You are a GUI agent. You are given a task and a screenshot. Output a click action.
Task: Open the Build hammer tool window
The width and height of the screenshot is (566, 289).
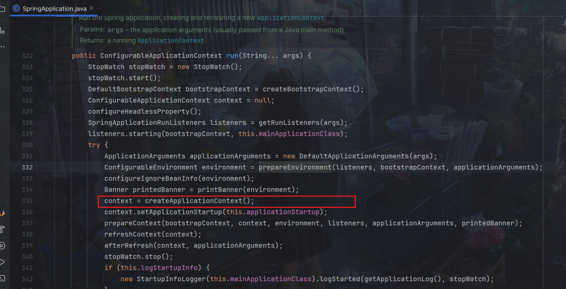pos(2,229)
